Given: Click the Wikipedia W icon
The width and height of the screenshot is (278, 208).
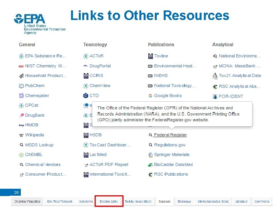Looking at the screenshot, I should [x=21, y=136].
